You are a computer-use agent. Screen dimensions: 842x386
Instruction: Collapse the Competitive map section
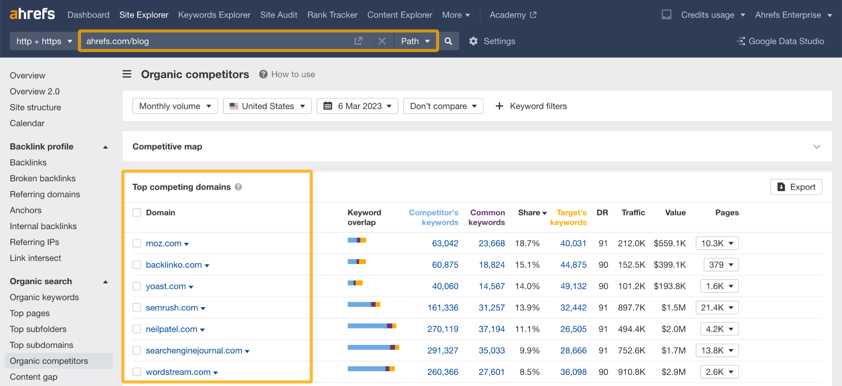(x=817, y=147)
